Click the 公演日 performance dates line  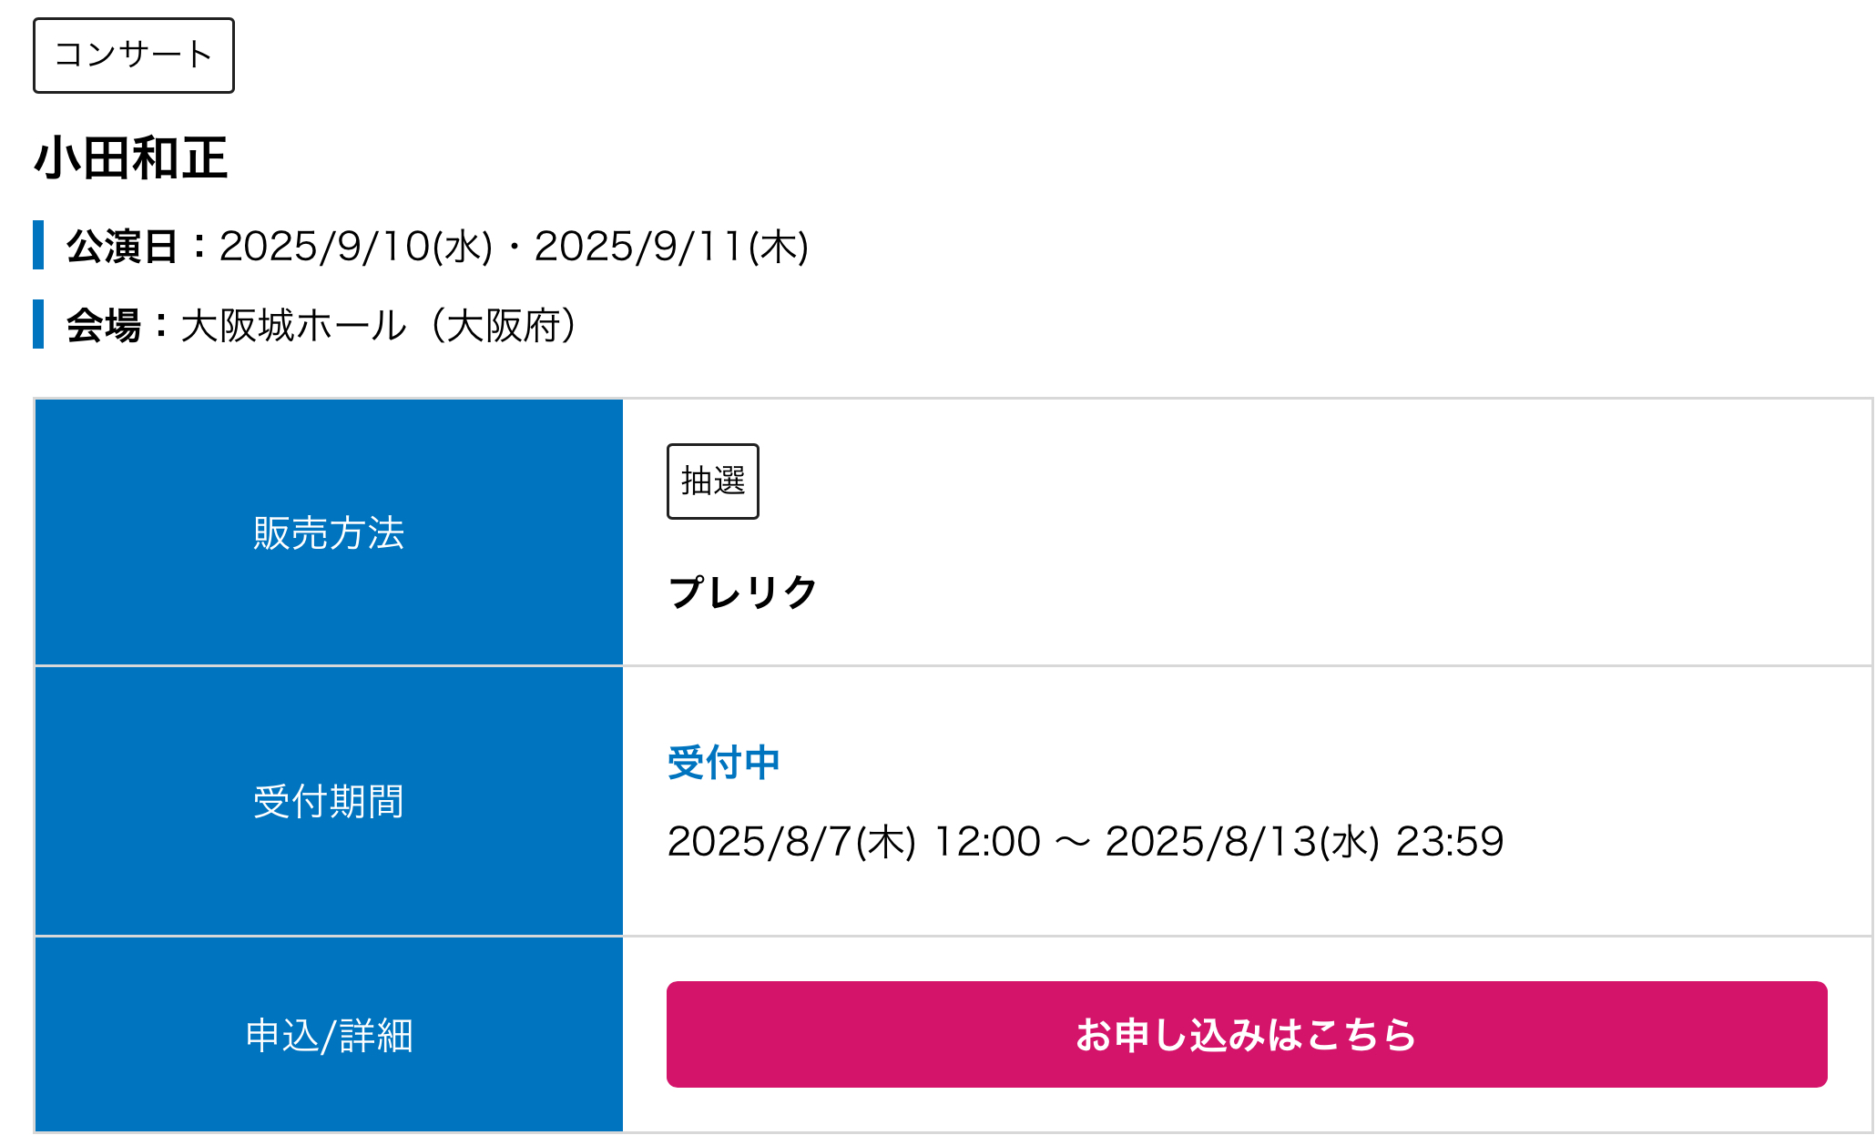[x=437, y=247]
